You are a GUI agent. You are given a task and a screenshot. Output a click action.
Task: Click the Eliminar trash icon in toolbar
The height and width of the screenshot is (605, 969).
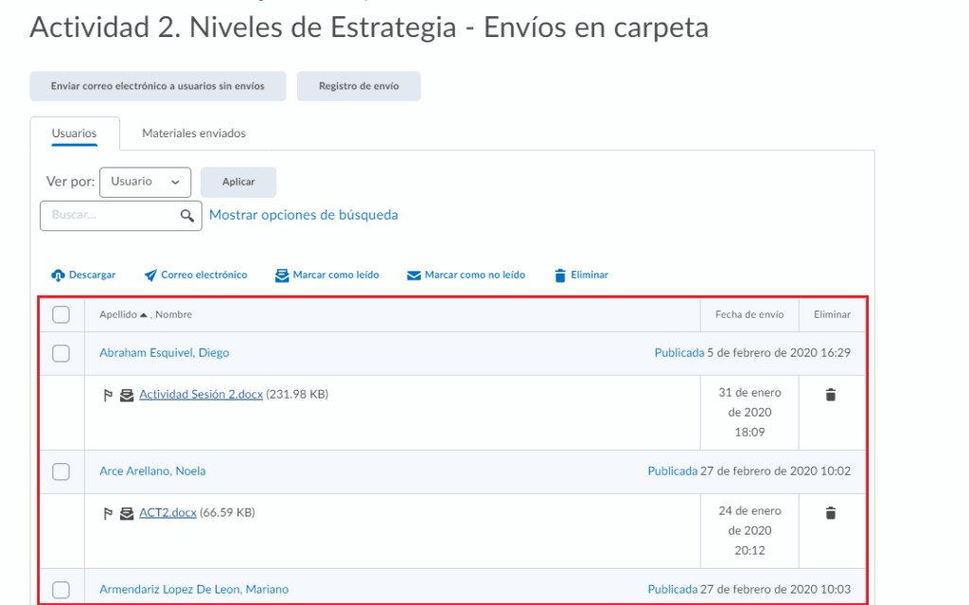560,276
